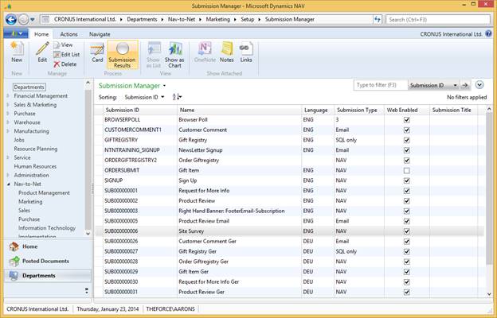Enable Web Enabled checkbox for ORDERSUBMIT
497x318 pixels.
click(407, 171)
